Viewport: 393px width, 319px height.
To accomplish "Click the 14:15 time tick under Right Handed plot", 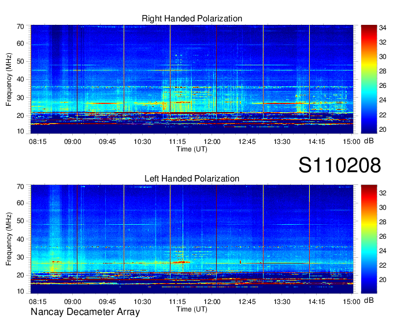I will [317, 142].
